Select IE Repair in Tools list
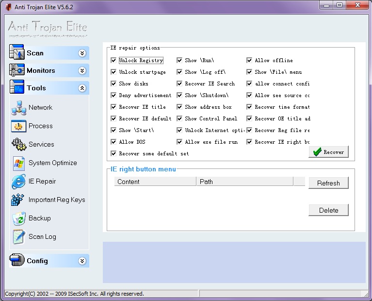Viewport: 372px width, 301px height. coord(42,181)
